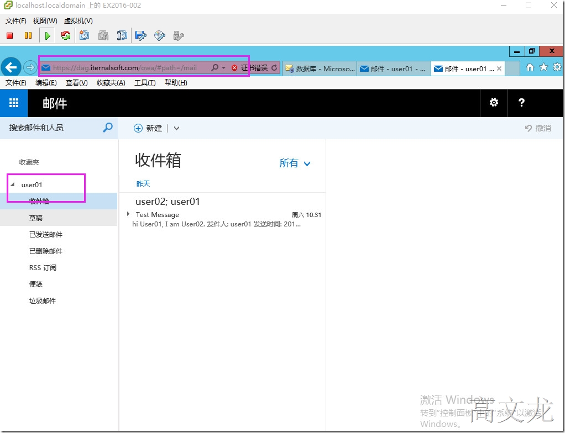Click the search magnifier in mail search
565x433 pixels.
(x=107, y=128)
